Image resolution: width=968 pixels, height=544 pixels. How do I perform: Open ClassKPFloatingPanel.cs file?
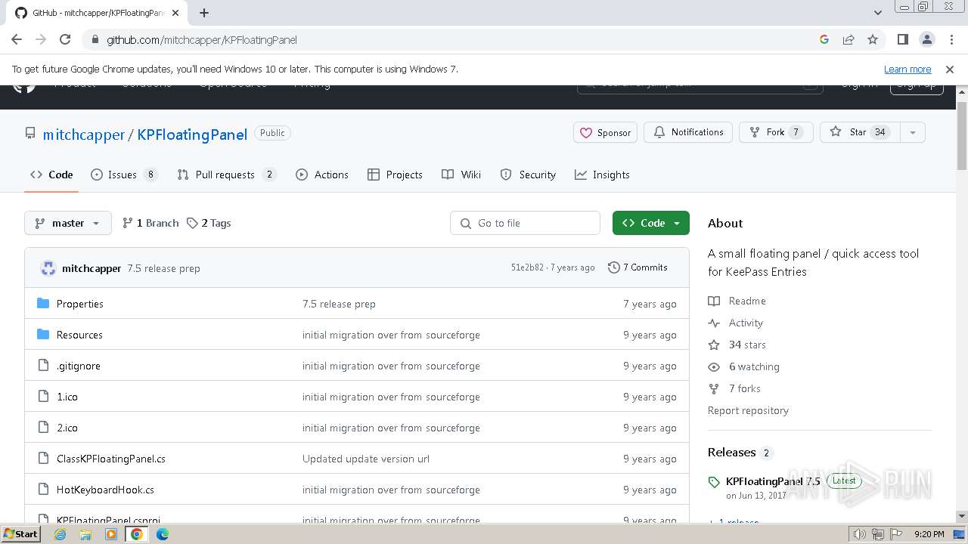point(111,459)
